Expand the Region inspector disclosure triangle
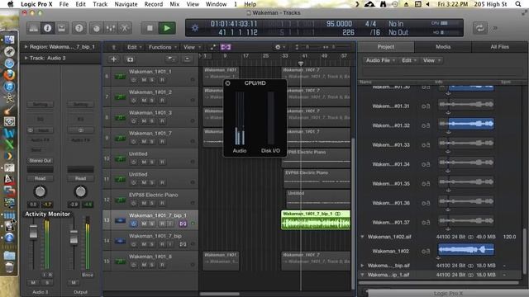The image size is (529, 297). pos(26,47)
